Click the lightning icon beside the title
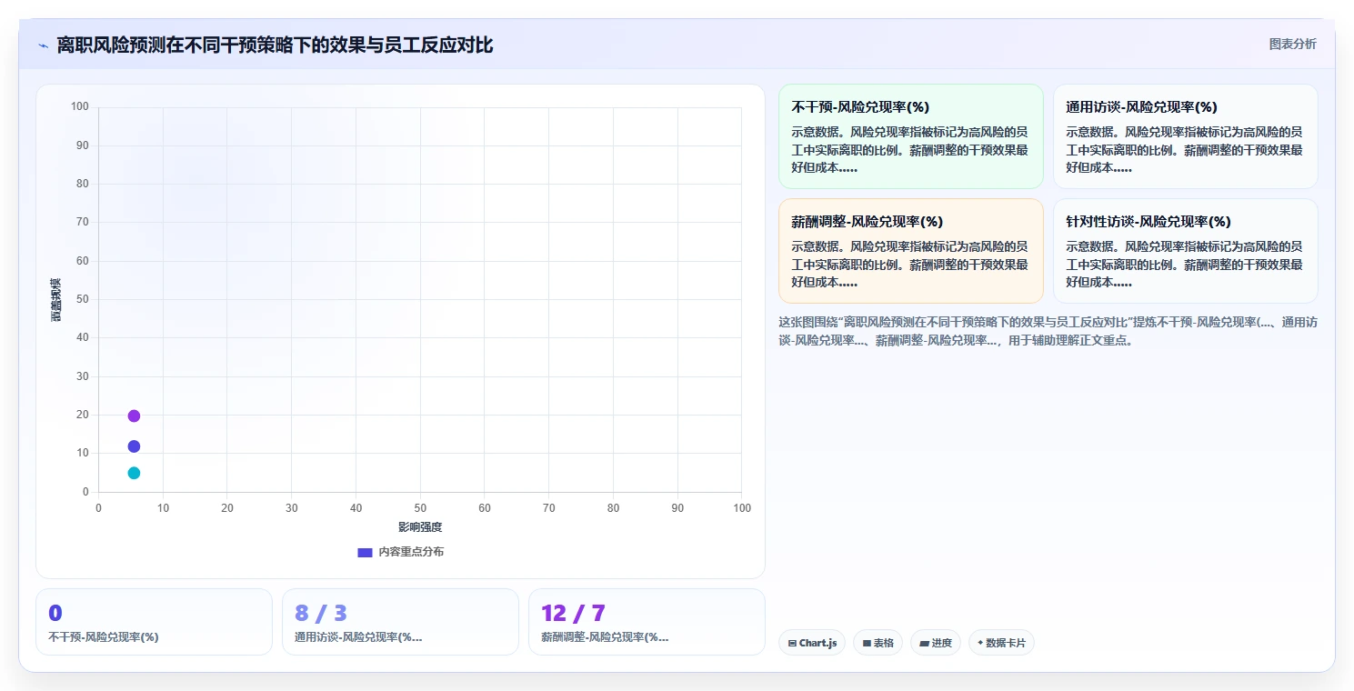This screenshot has width=1354, height=691. pyautogui.click(x=44, y=45)
